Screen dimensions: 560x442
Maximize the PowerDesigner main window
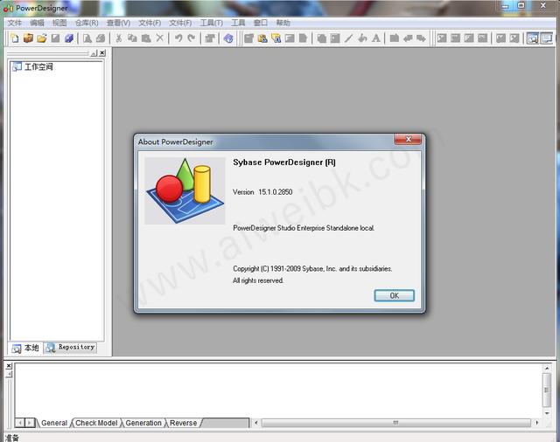coord(521,5)
